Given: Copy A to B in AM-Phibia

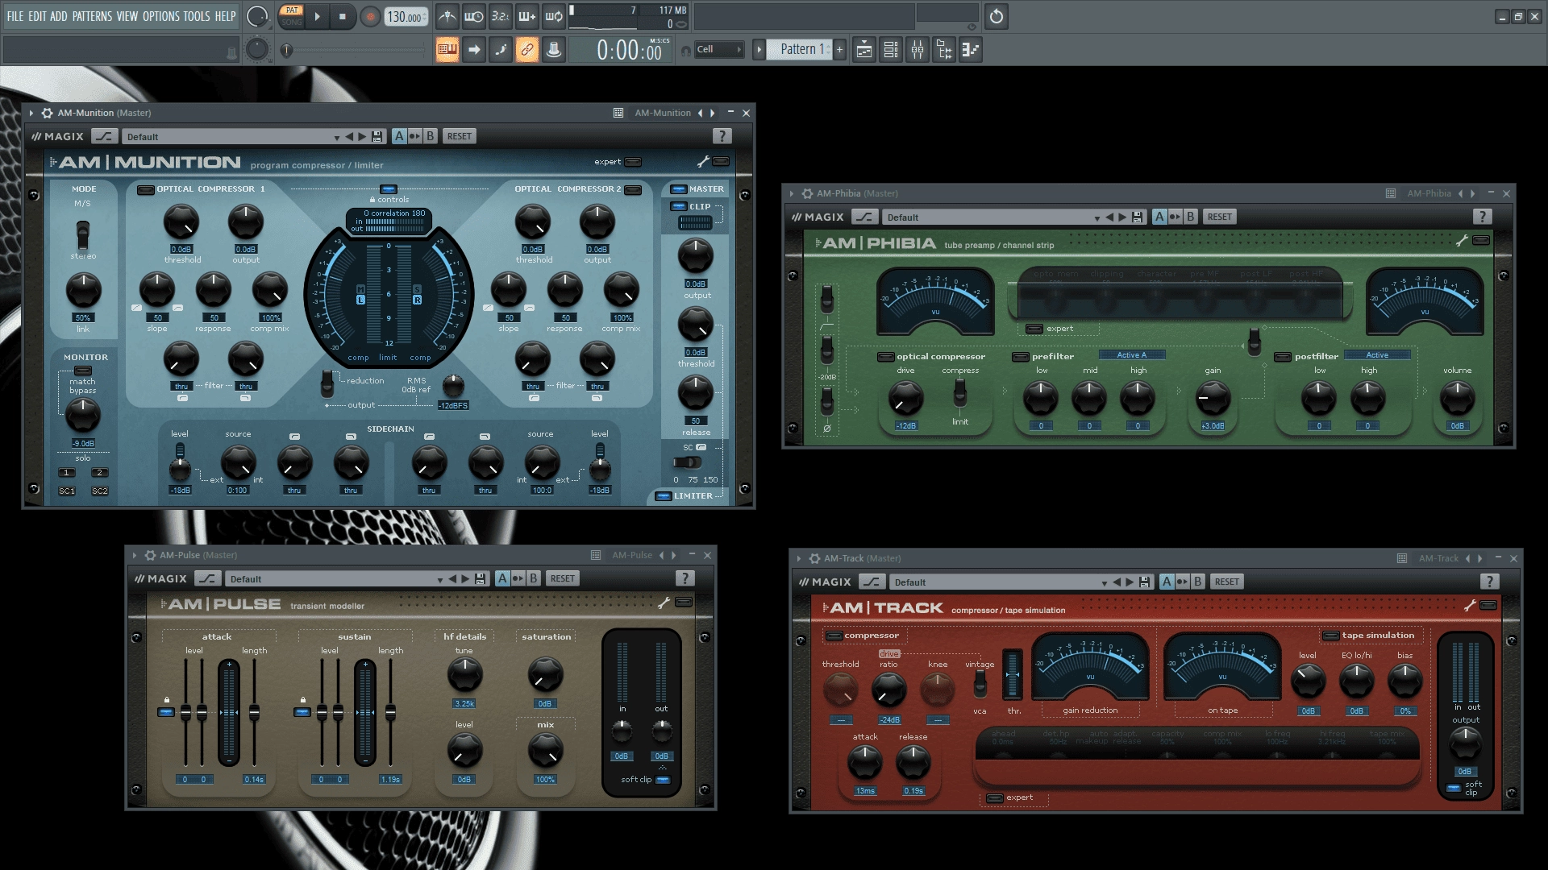Looking at the screenshot, I should 1175,217.
